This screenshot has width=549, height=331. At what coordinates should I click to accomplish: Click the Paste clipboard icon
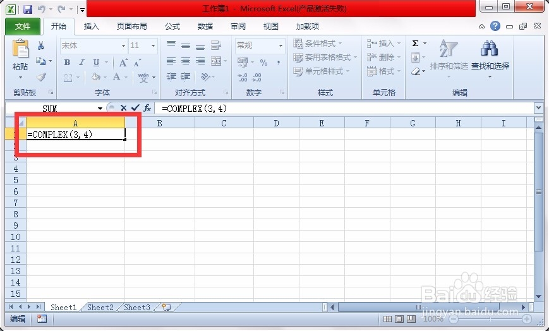point(21,49)
